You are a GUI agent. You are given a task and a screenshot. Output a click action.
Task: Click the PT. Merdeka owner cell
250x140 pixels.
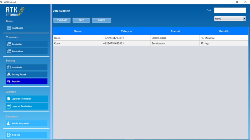(224, 38)
